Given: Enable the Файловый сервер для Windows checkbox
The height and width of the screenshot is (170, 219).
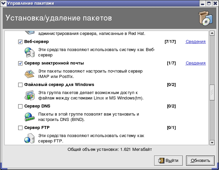Looking at the screenshot, I should [x=20, y=85].
